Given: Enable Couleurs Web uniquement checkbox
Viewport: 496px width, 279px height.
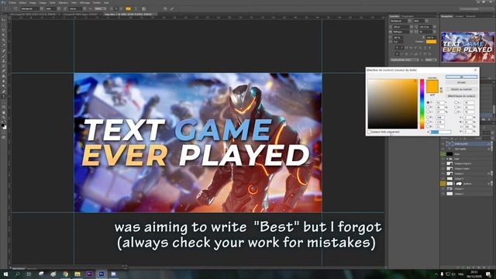Looking at the screenshot, I should click(x=369, y=132).
